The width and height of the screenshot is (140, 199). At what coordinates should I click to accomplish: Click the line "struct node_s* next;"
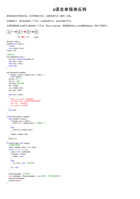pyautogui.click(x=16, y=48)
